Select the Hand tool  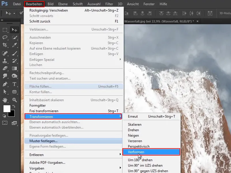pos(5,100)
